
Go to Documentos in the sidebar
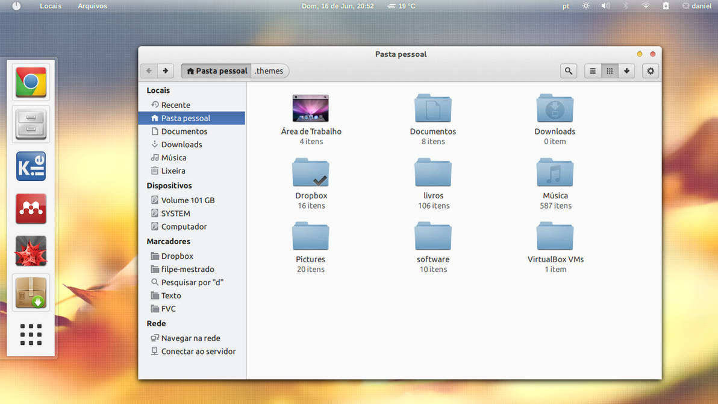(192, 131)
